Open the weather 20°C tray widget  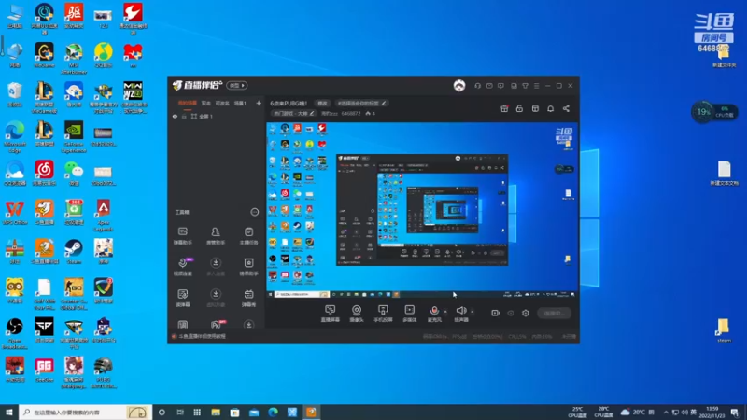click(x=637, y=412)
